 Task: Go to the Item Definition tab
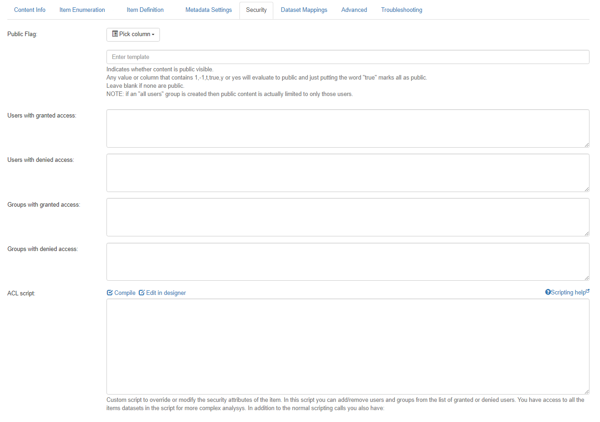tap(145, 10)
